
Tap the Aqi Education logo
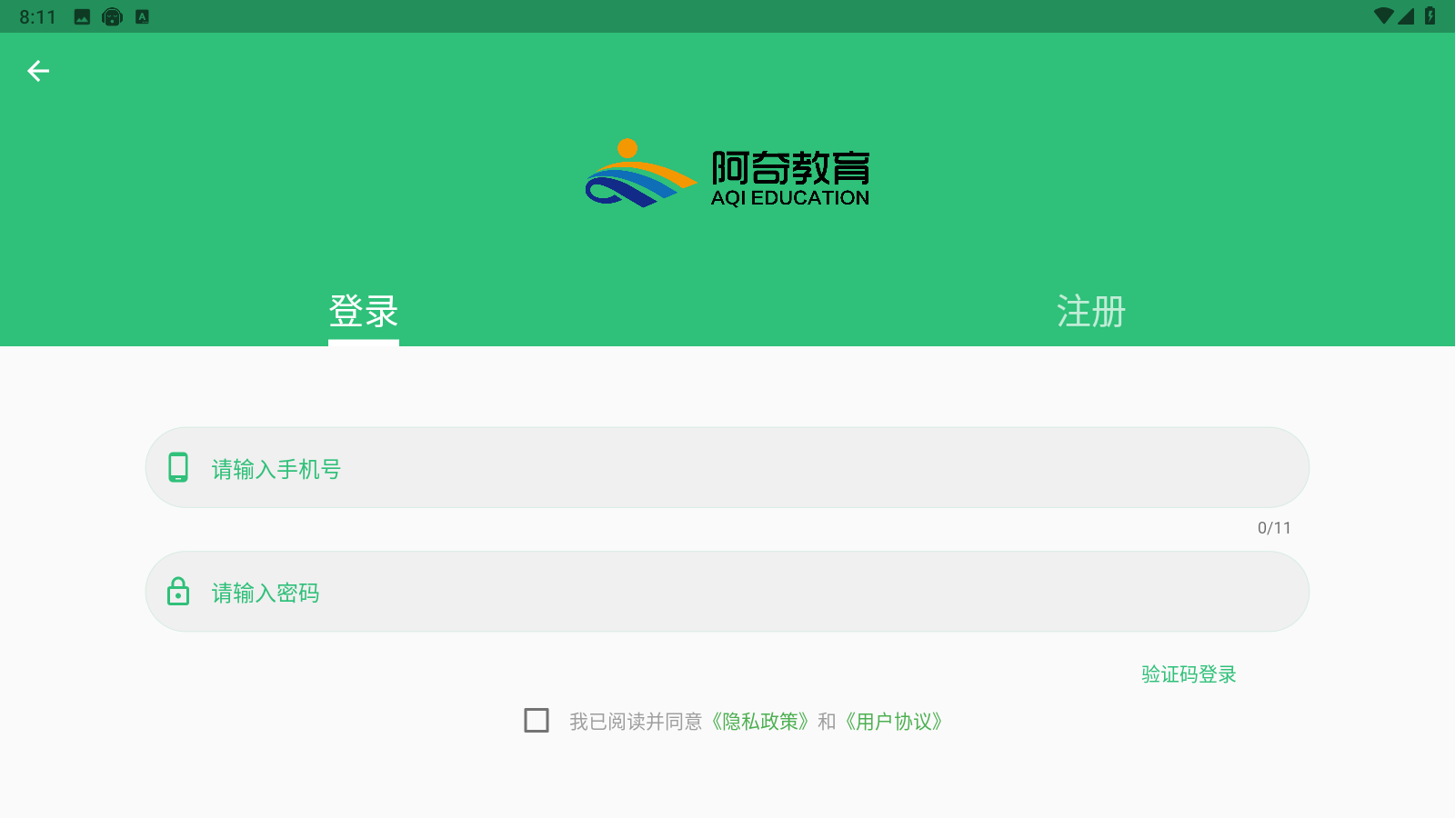coord(727,173)
